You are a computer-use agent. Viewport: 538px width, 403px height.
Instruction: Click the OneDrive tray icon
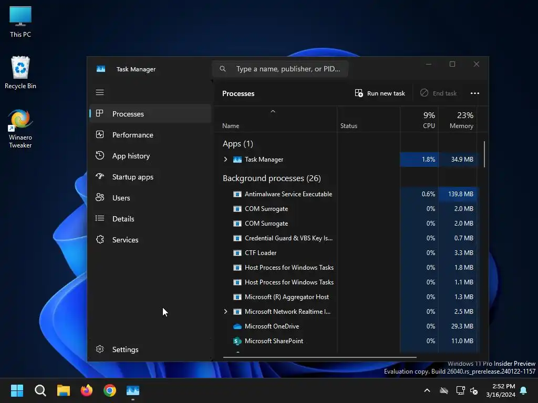pos(444,390)
